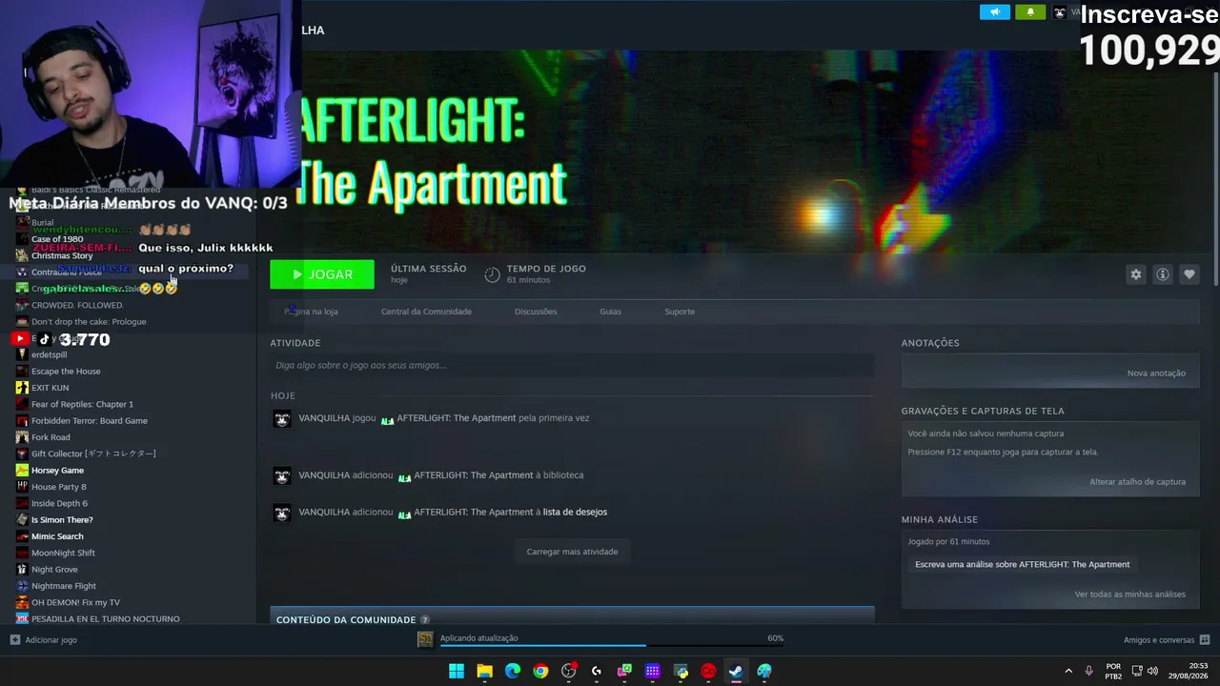Select PESADILLA EN EL TURNO NOCTURNO
The width and height of the screenshot is (1220, 686).
click(105, 619)
